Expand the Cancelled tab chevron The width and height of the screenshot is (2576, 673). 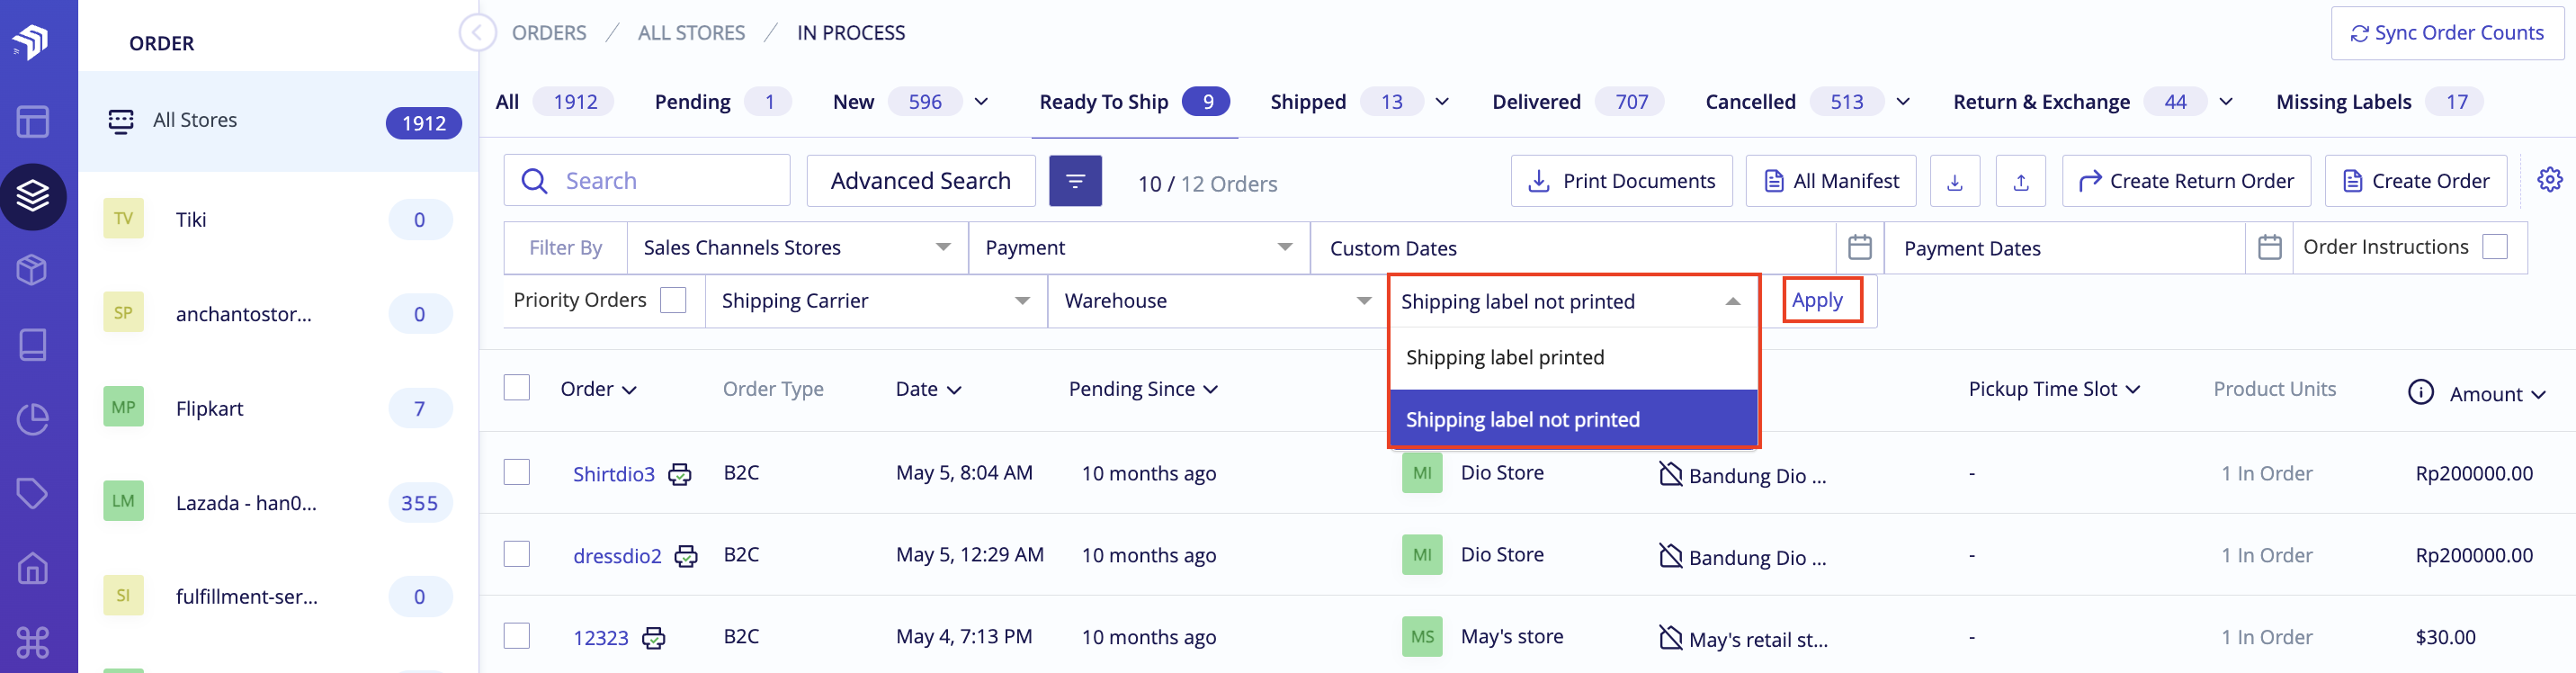tap(1903, 102)
